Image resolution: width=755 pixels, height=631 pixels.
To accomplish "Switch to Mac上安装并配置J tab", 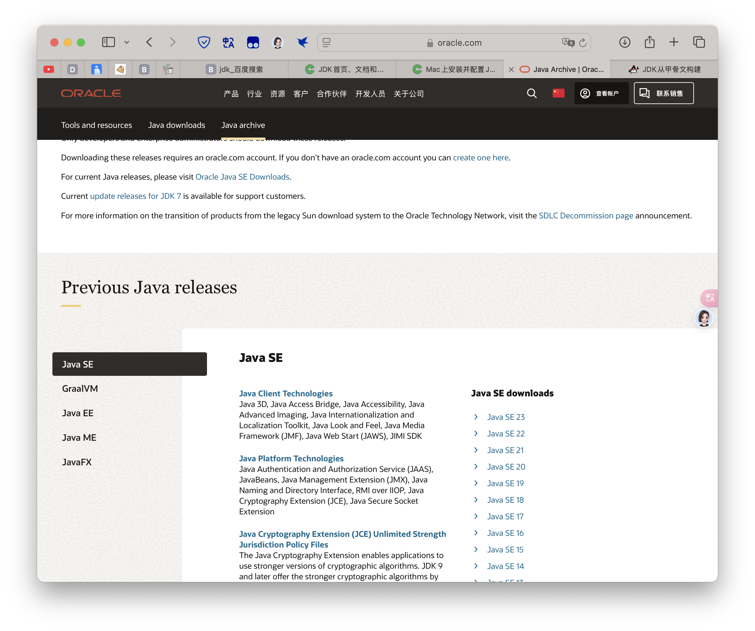I will [x=450, y=69].
